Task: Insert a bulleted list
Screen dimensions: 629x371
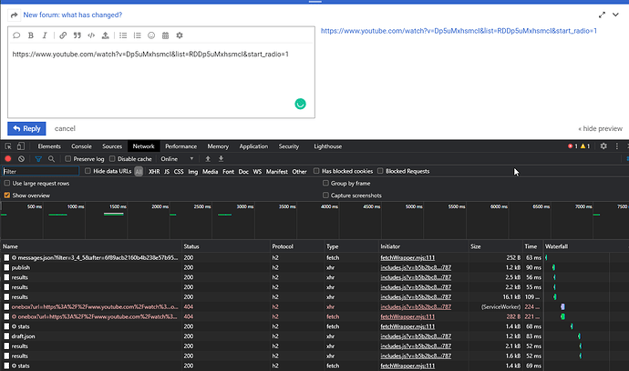Action: [x=123, y=35]
